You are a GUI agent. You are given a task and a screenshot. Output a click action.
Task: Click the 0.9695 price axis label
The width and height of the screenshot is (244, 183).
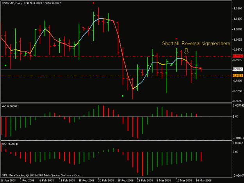point(238,101)
